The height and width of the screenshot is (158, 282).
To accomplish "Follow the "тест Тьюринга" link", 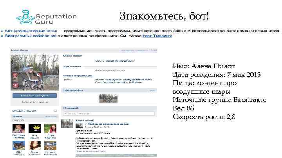I will pos(157,36).
